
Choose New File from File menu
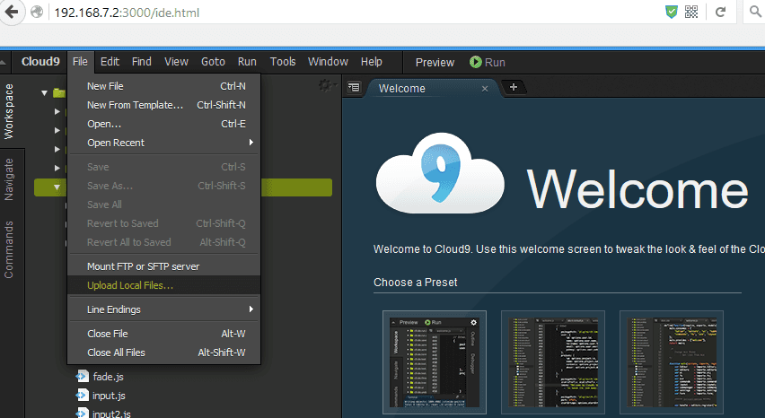coord(164,86)
